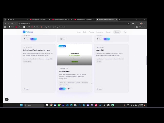
Task: Go back with the browser back arrow
Action: [x=5, y=24]
